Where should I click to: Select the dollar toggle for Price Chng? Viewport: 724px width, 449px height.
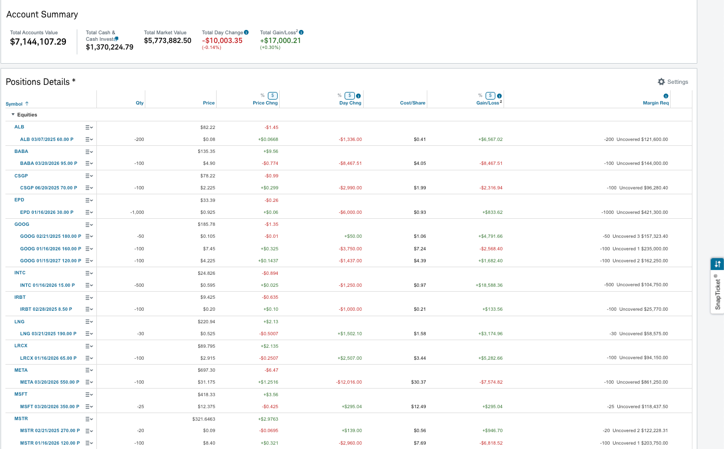273,96
